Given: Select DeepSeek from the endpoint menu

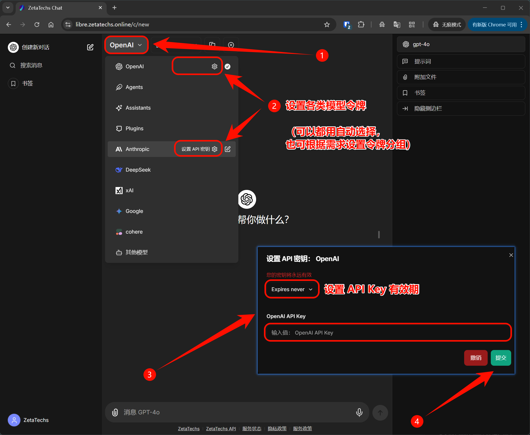Looking at the screenshot, I should coord(172,170).
